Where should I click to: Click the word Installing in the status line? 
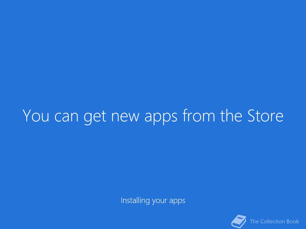click(135, 201)
